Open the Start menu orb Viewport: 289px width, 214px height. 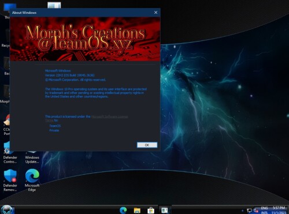point(7,210)
